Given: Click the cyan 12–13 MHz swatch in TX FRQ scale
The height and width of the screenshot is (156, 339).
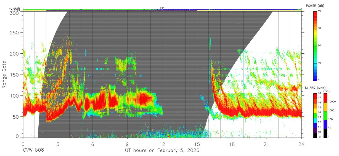Looking at the screenshot, I should [x=315, y=120].
